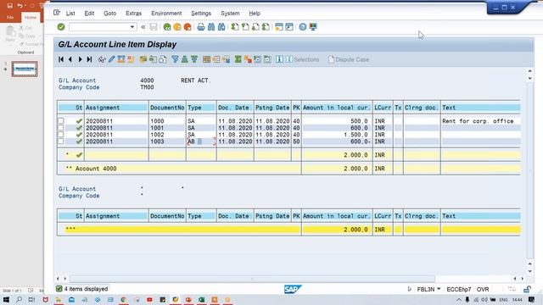Screen dimensions: 543x305
Task: Tick checkbox for document 1000 row
Action: 60,120
